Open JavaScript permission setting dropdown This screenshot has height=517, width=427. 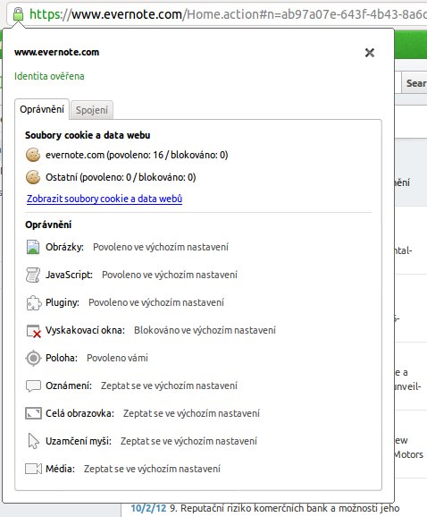tap(170, 275)
